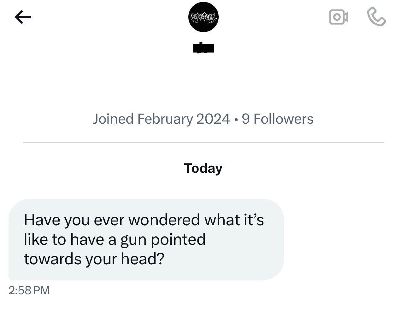Click the word "pointed" in the message
This screenshot has width=407, height=309.
(178, 239)
